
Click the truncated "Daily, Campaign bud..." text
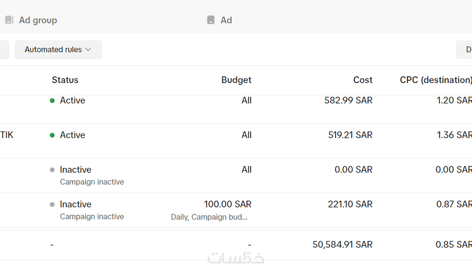point(209,217)
